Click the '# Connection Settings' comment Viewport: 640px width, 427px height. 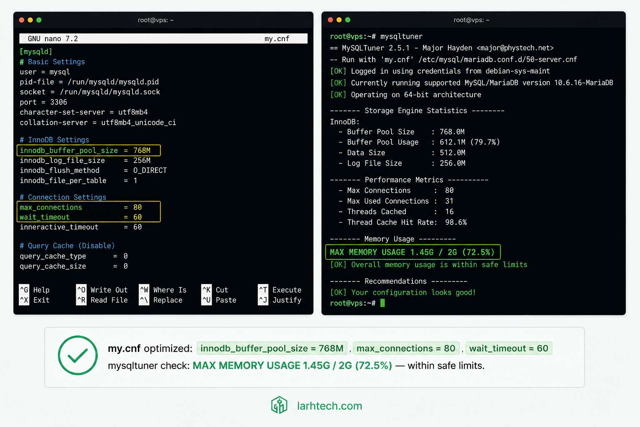(63, 197)
